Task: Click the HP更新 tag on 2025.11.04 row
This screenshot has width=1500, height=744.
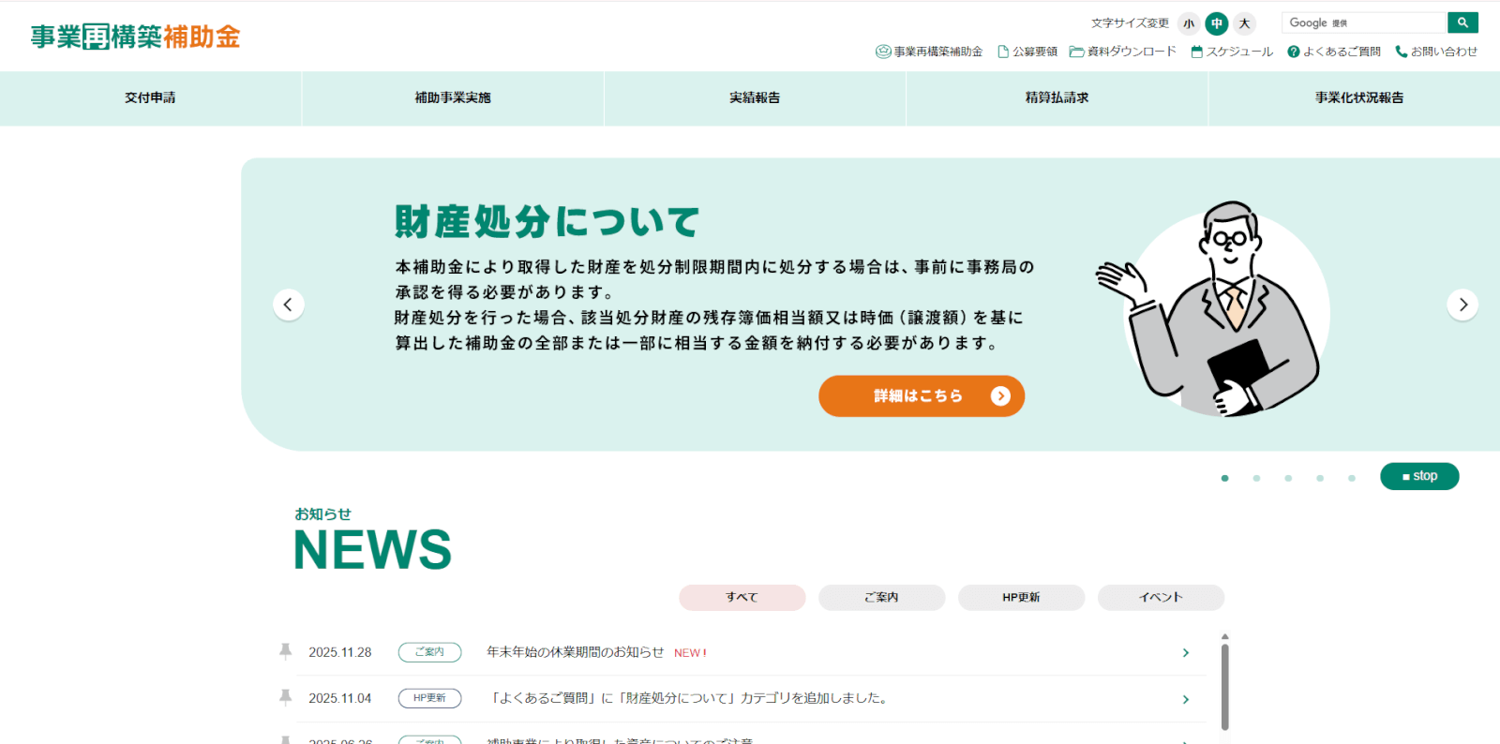Action: [x=429, y=698]
